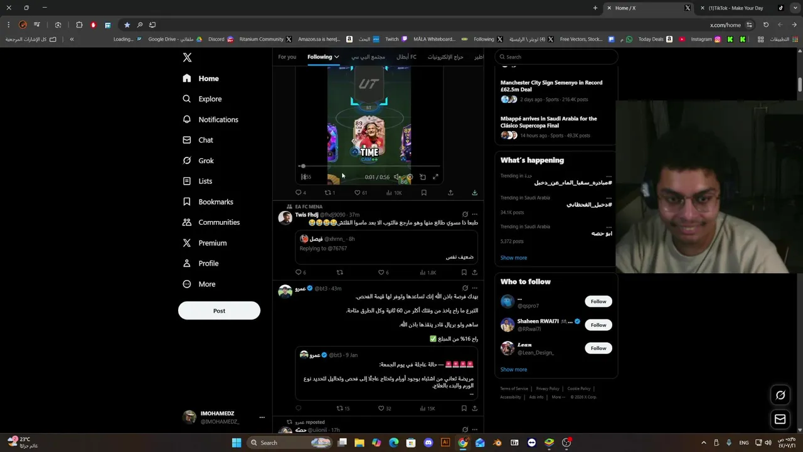Open the floating Grok button at bottom right
This screenshot has height=452, width=803.
pyautogui.click(x=780, y=395)
